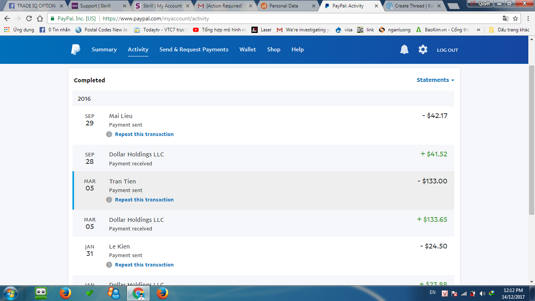
Task: Open the Windows Start menu
Action: (x=10, y=293)
